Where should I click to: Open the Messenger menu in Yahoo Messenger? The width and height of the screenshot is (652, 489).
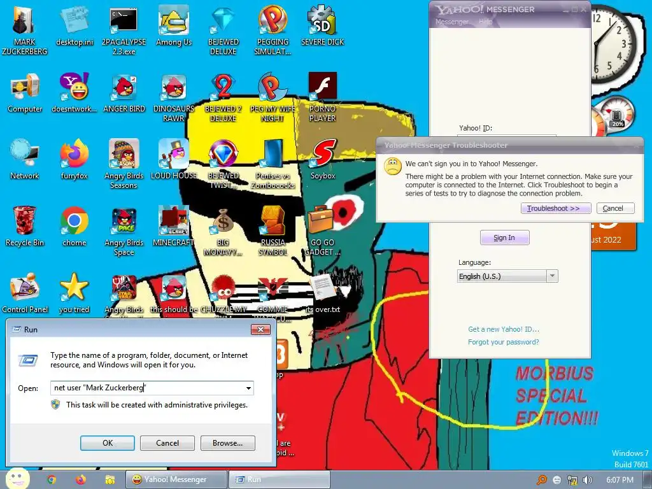click(x=451, y=22)
